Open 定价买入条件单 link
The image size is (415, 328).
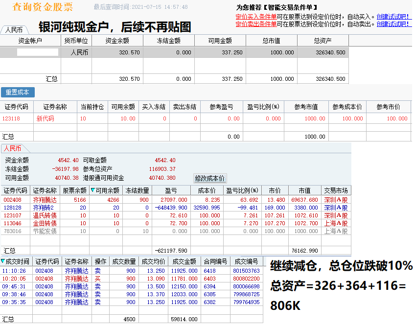[x=256, y=17]
